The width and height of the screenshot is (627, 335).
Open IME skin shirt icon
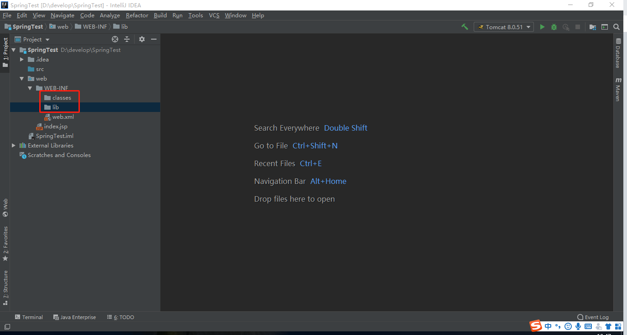click(608, 326)
